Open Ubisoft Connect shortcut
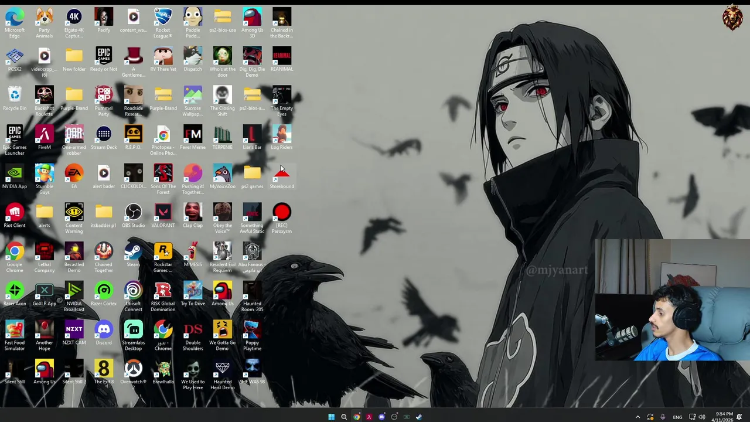 pos(133,297)
